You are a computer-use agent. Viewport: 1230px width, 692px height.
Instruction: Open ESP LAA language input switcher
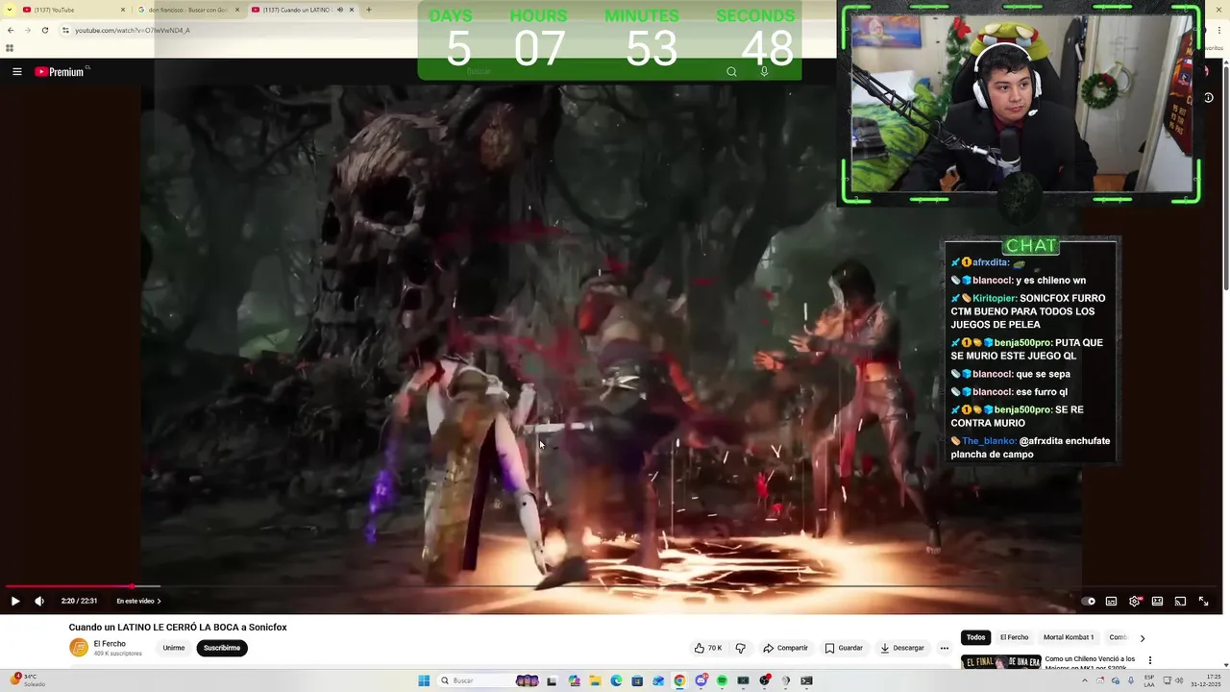tap(1149, 680)
